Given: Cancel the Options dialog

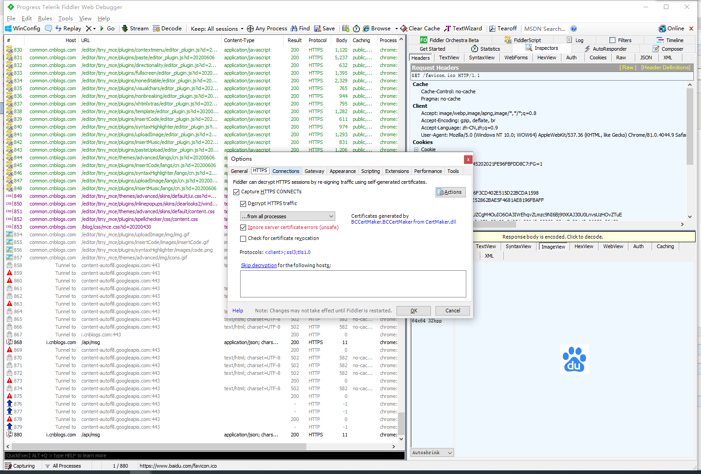Looking at the screenshot, I should 453,311.
